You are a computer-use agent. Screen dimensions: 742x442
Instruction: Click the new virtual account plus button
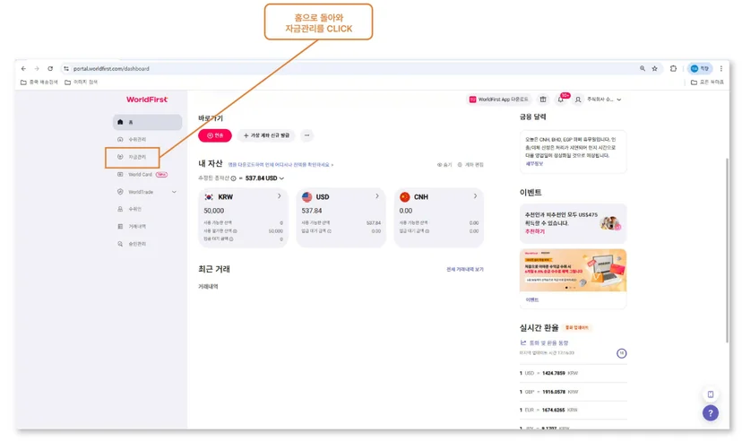pyautogui.click(x=266, y=135)
